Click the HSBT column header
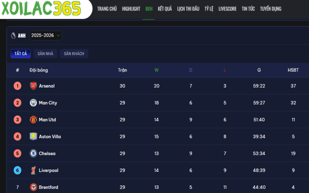 tap(293, 70)
